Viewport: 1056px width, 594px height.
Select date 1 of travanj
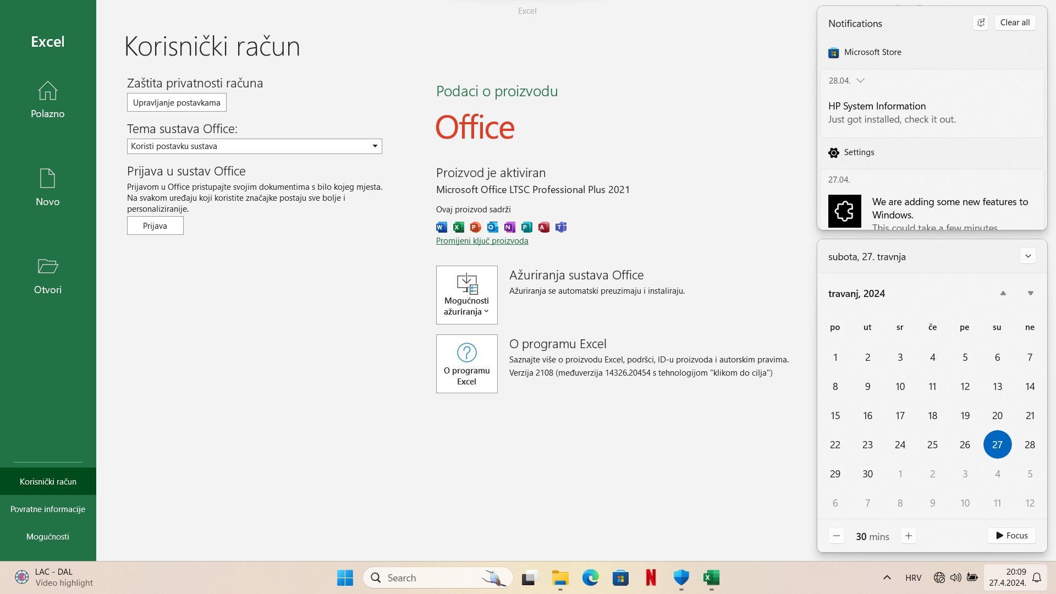pos(835,357)
